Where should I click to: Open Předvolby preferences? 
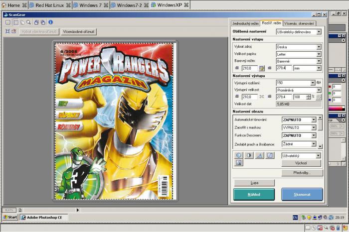302,173
